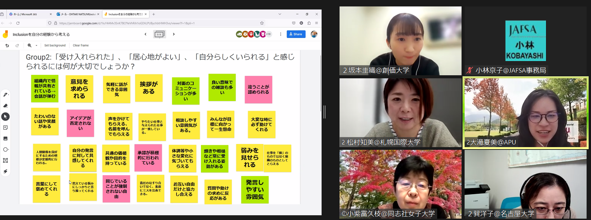Select the Circle shape tool
The height and width of the screenshot is (220, 591).
[5, 149]
